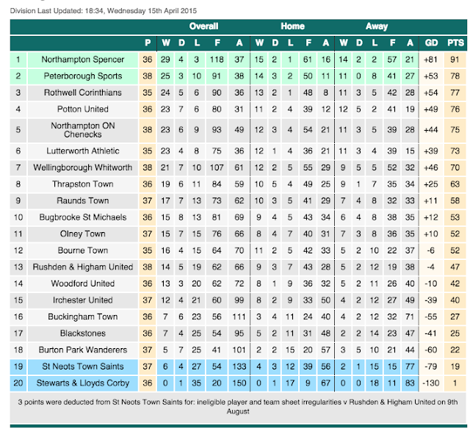Select Northampton Spencer overall goals for 118
This screenshot has height=437, width=470.
point(217,59)
